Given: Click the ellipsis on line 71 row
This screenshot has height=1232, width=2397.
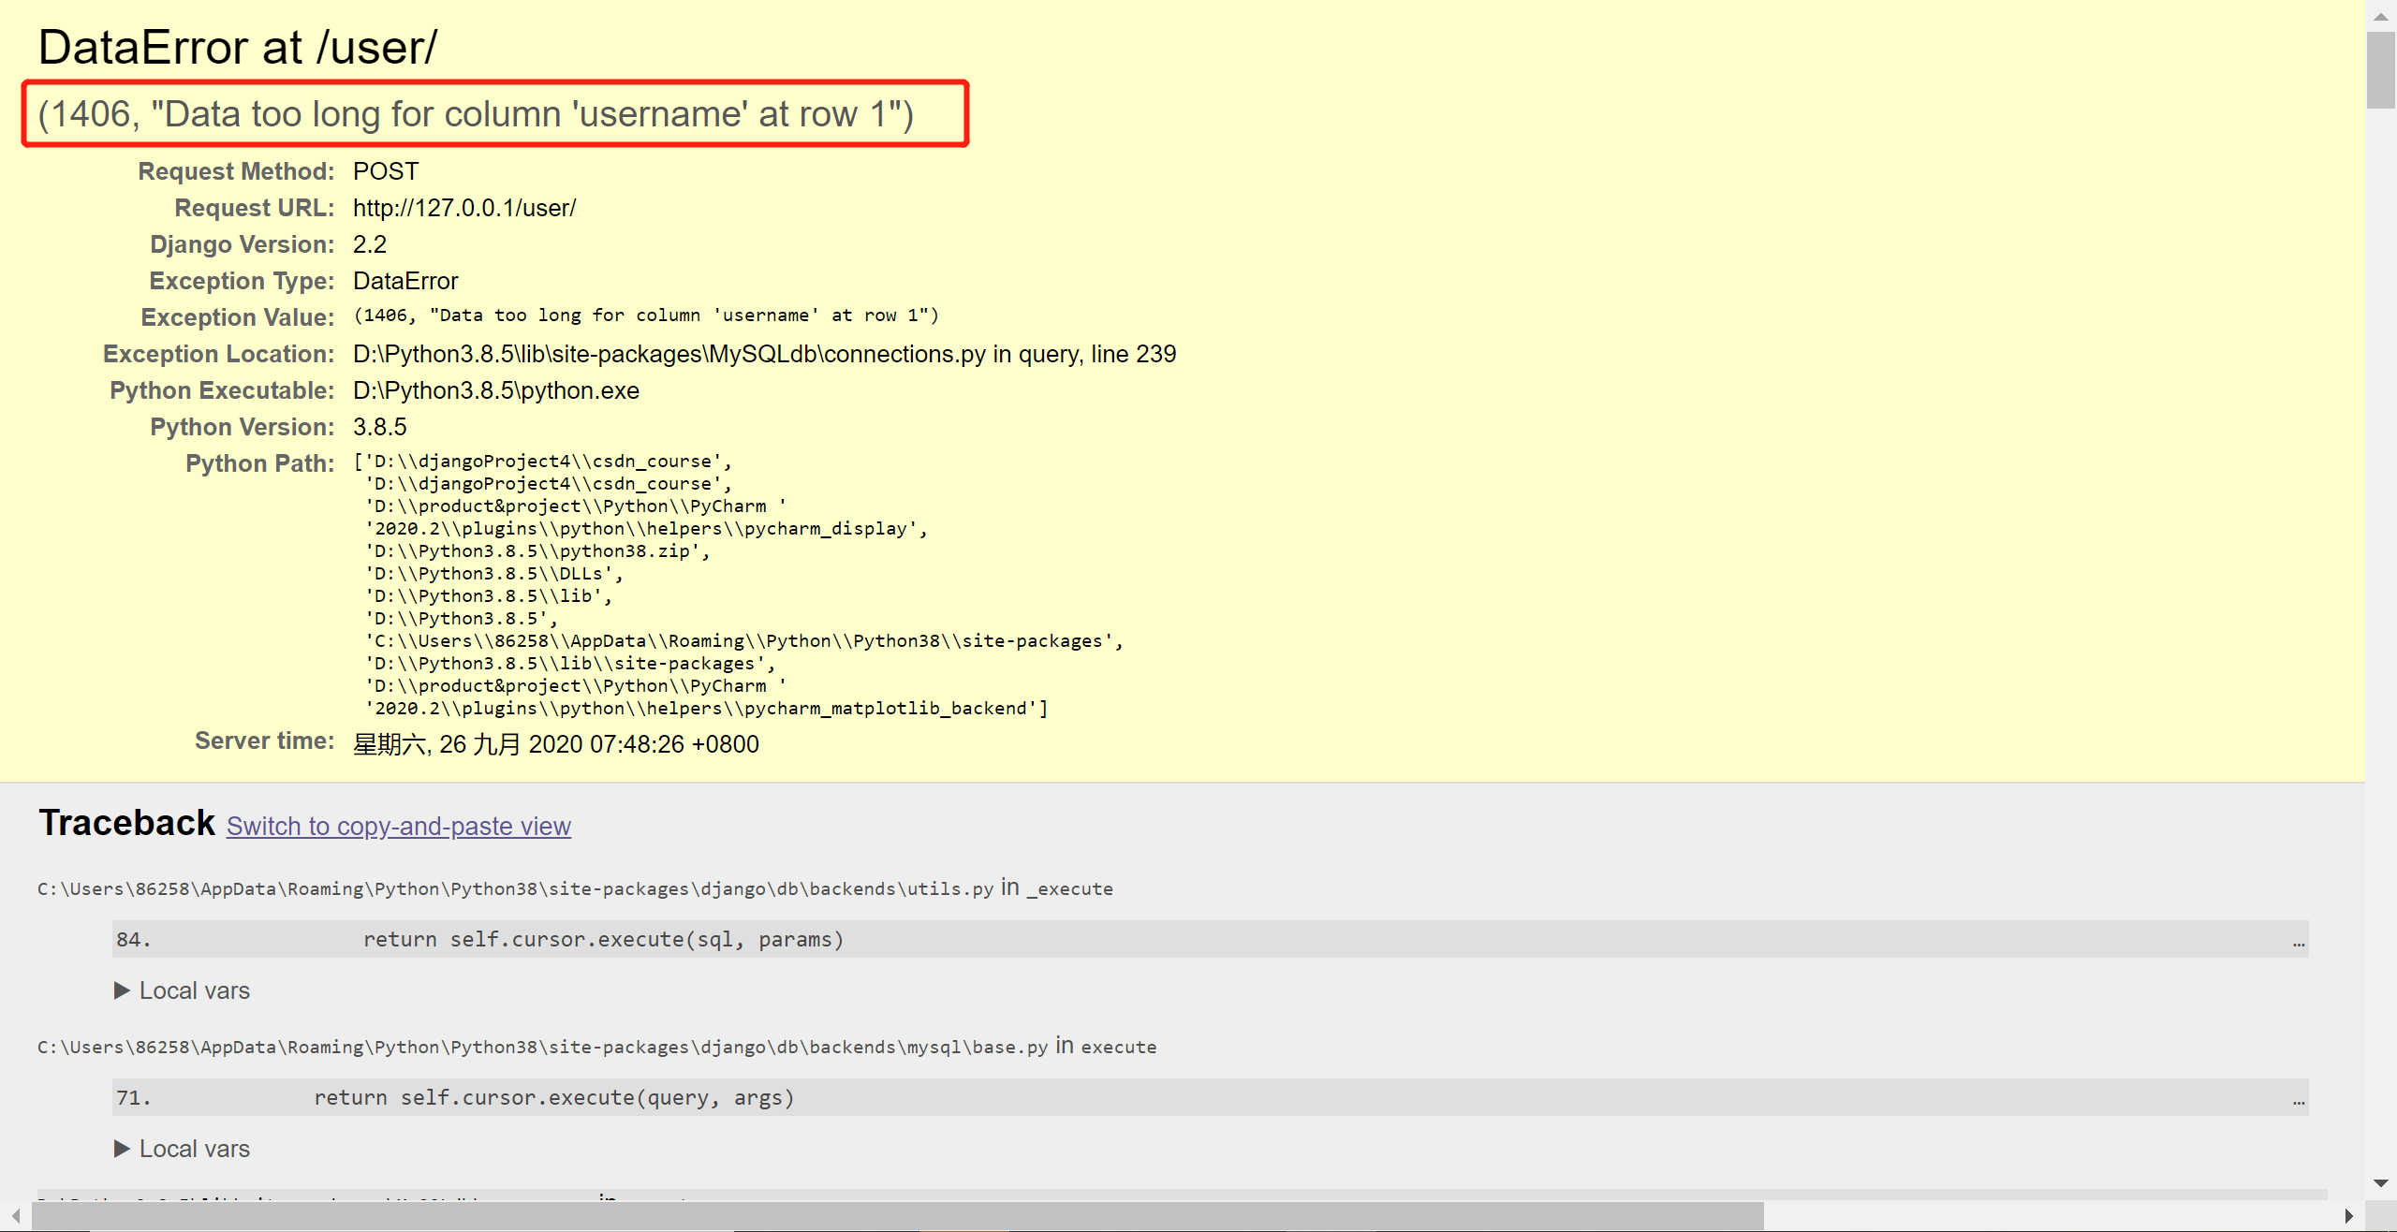Looking at the screenshot, I should (x=2298, y=1100).
